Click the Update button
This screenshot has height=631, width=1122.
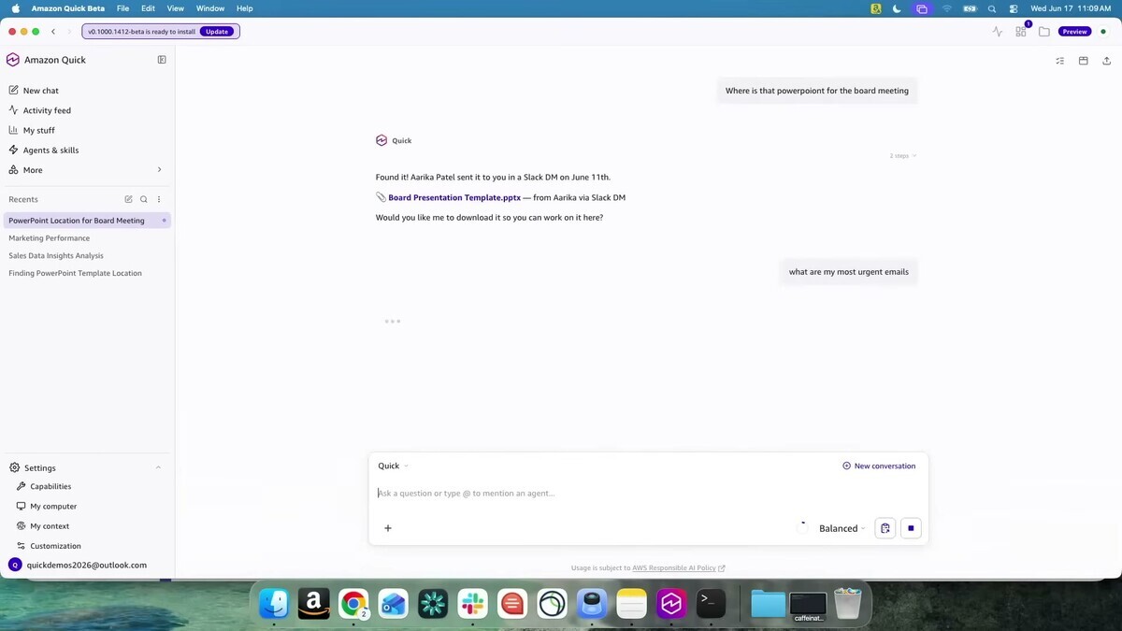(x=217, y=32)
